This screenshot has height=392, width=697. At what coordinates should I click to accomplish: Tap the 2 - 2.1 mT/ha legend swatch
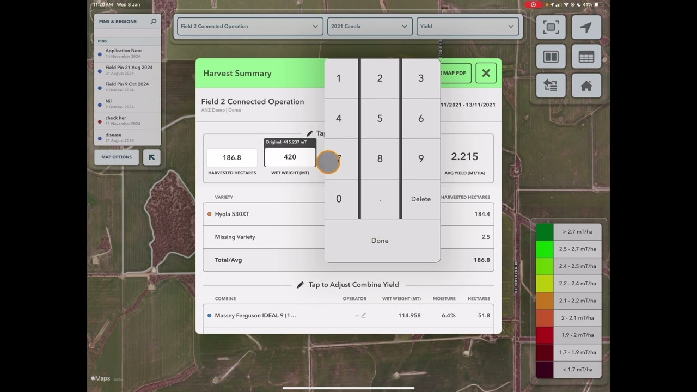[545, 318]
